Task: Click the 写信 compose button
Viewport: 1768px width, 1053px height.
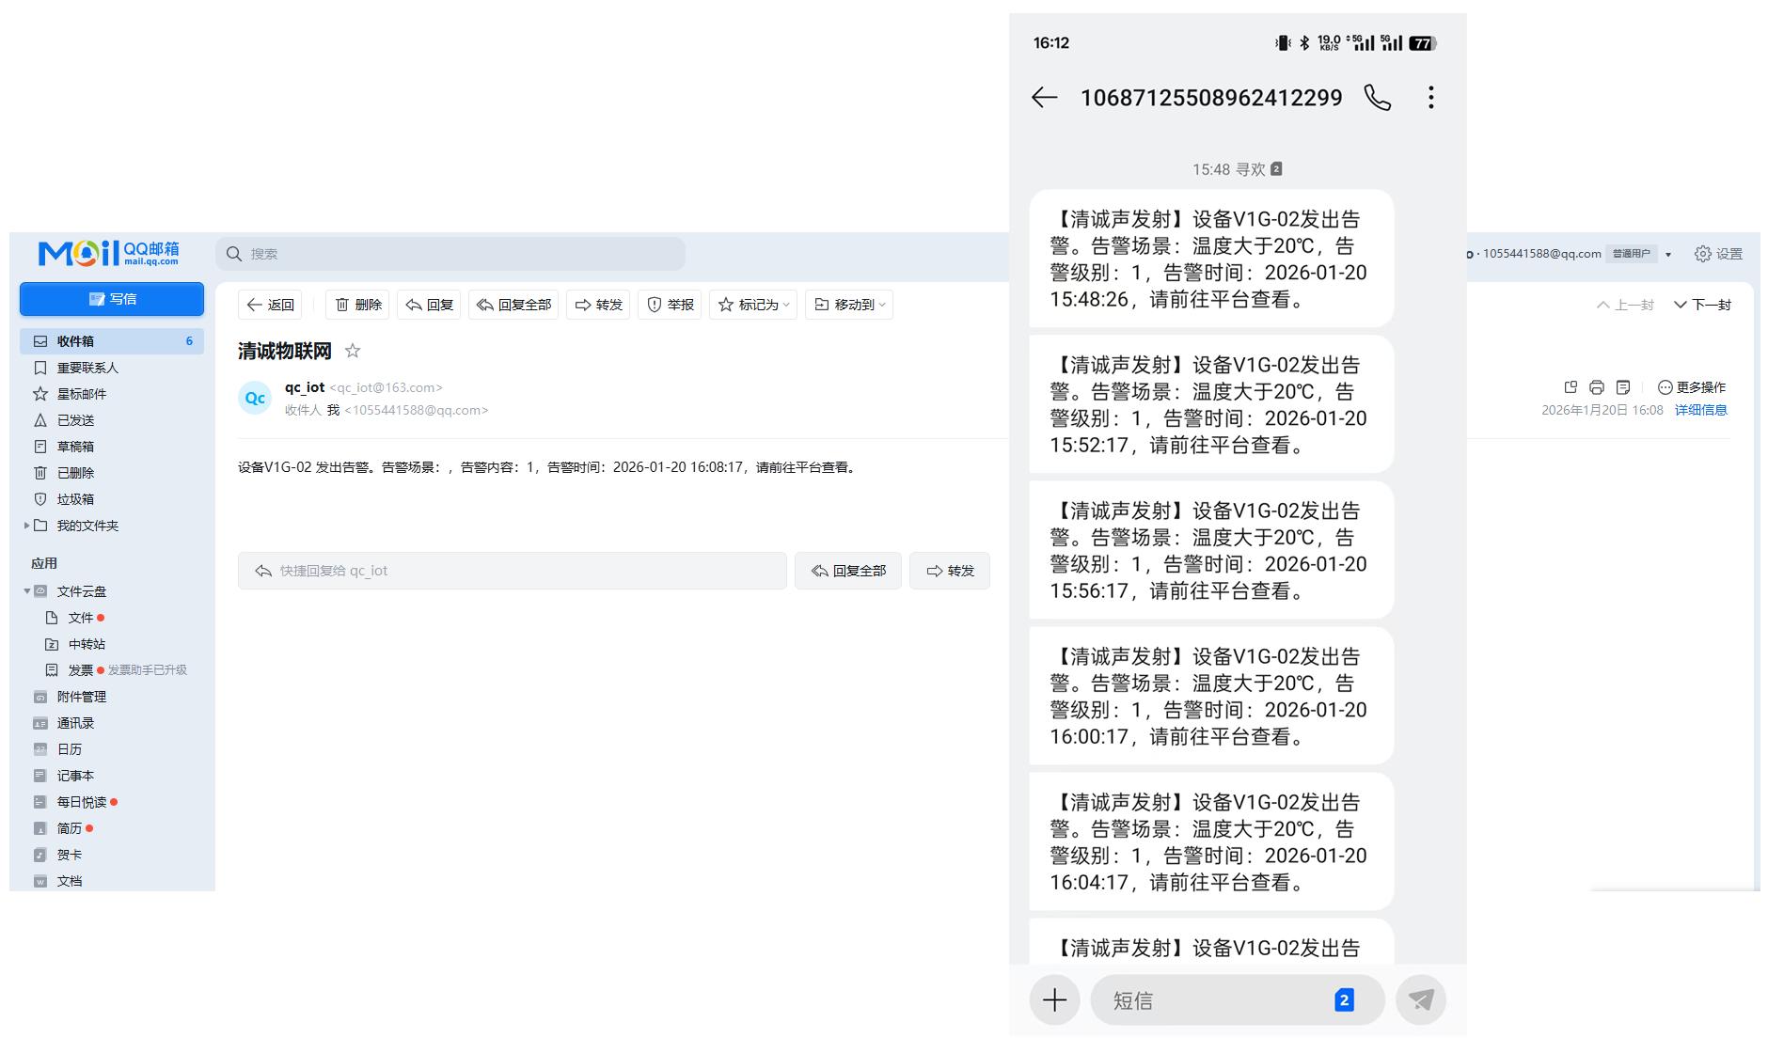Action: pyautogui.click(x=112, y=299)
